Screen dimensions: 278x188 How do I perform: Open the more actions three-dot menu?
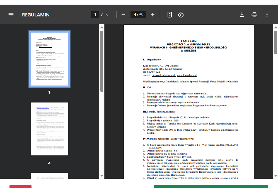coord(267,15)
